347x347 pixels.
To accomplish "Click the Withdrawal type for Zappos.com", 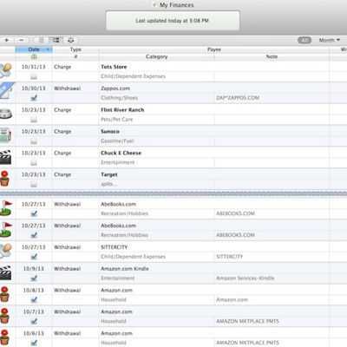I will pyautogui.click(x=67, y=88).
